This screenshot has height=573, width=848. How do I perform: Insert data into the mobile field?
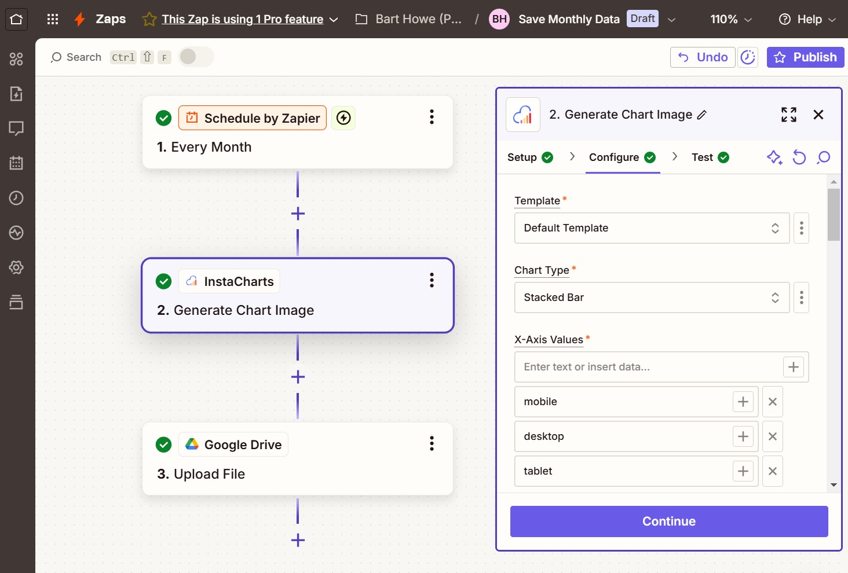click(743, 402)
